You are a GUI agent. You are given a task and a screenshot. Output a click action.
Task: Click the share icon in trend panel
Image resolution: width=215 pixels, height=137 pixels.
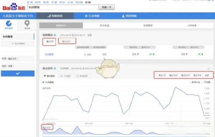coord(209,69)
